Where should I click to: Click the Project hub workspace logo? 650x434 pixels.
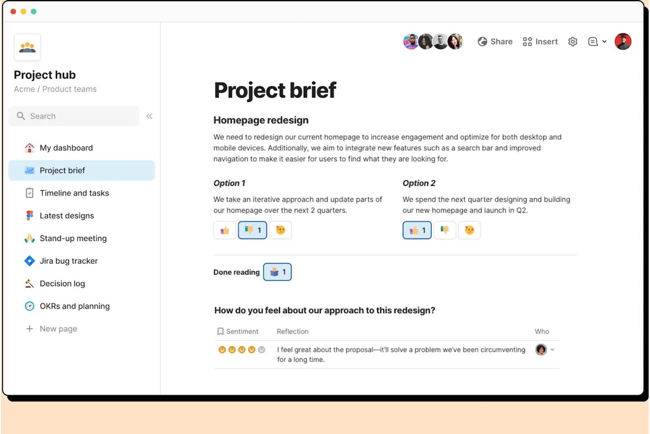click(27, 47)
